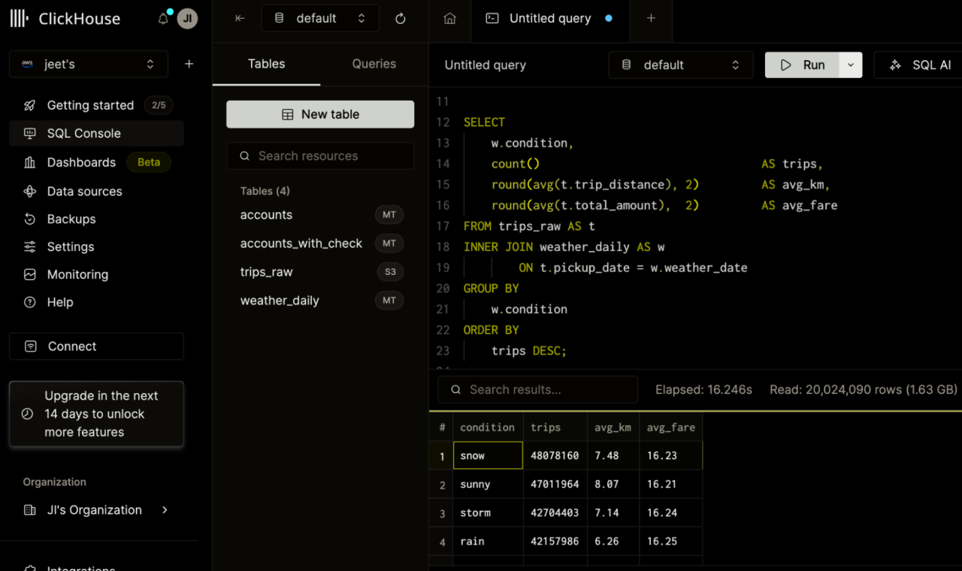Open SQL AI assistant
Viewport: 962px width, 571px height.
tap(920, 65)
